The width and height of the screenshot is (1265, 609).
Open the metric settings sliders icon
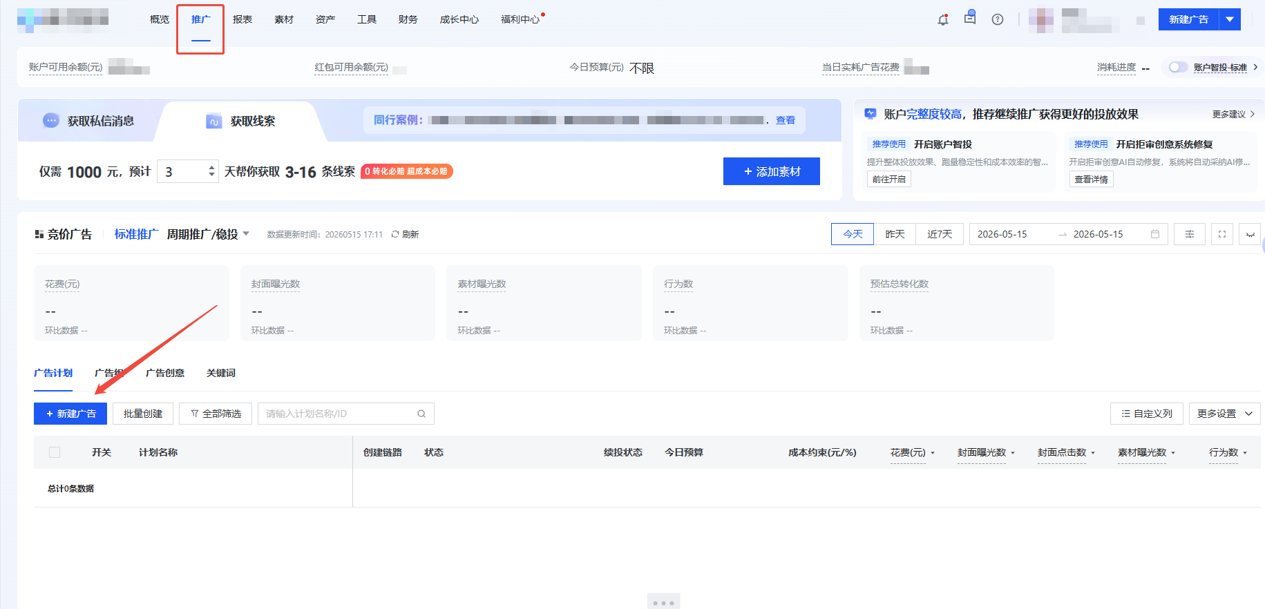[x=1190, y=234]
